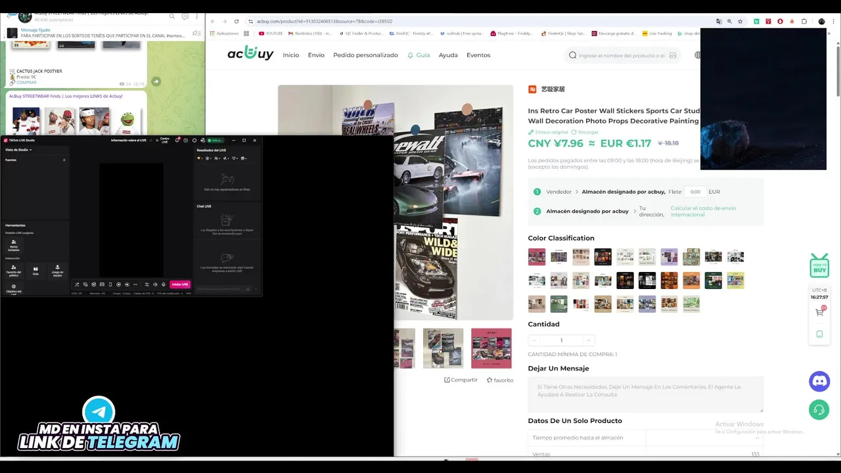Click the add source plus icon in TikTok LIVE Studio
This screenshot has height=473, width=841.
pos(64,160)
